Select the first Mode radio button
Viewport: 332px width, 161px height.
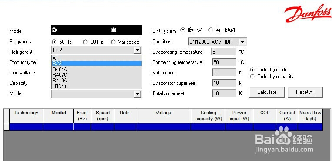[x=54, y=30]
